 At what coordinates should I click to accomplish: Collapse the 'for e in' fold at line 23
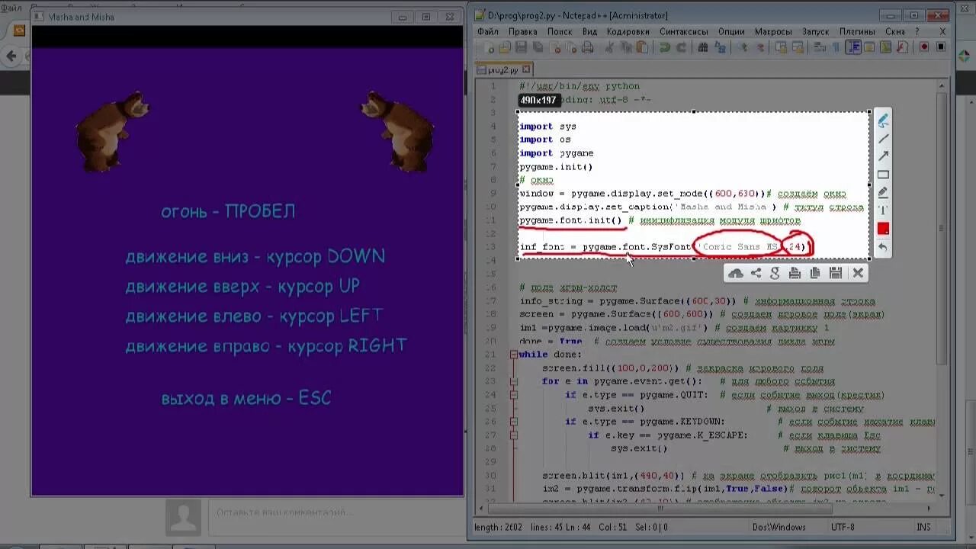pos(514,381)
